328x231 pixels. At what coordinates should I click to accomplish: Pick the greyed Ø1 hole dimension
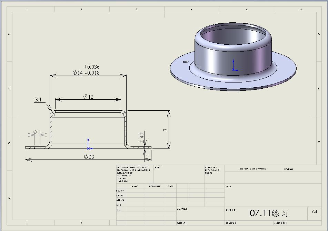pos(37,132)
